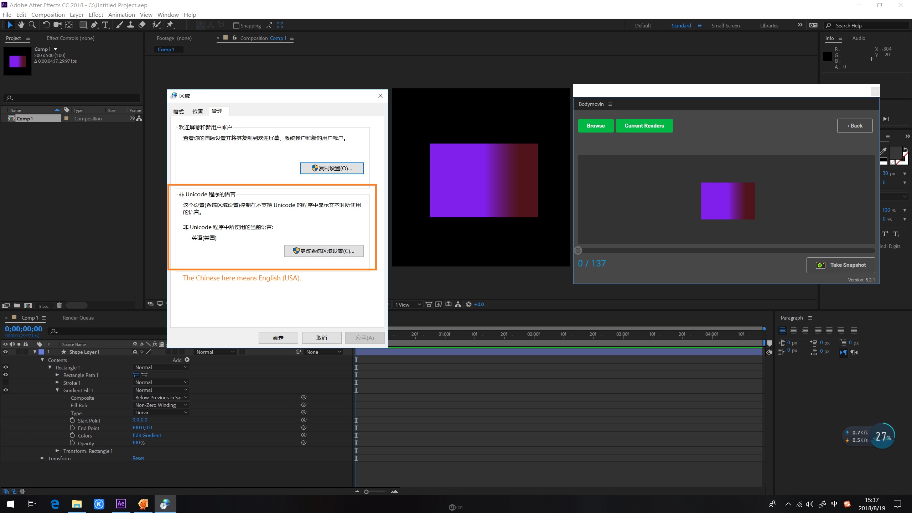
Task: Click the Snapping toggle button
Action: (x=235, y=25)
